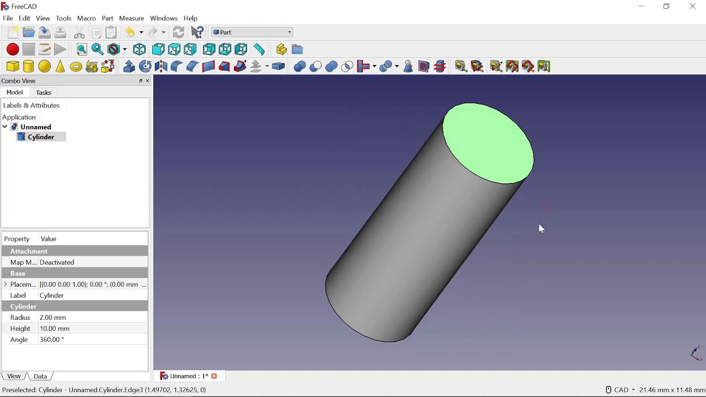Cut the selection with scissors icon
The image size is (706, 397).
coord(79,33)
